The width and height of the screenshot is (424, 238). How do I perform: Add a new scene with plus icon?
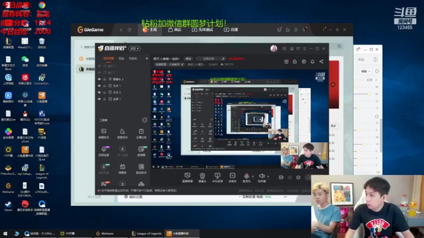tap(147, 58)
